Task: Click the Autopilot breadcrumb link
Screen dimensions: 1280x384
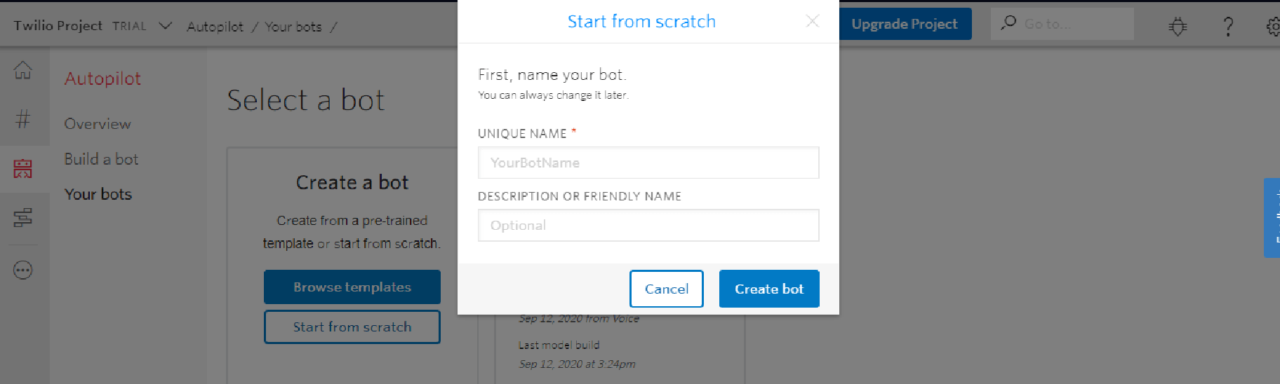Action: tap(215, 27)
